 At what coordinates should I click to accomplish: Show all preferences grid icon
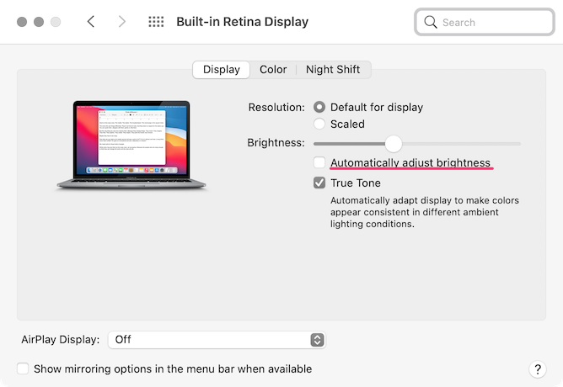pos(156,22)
